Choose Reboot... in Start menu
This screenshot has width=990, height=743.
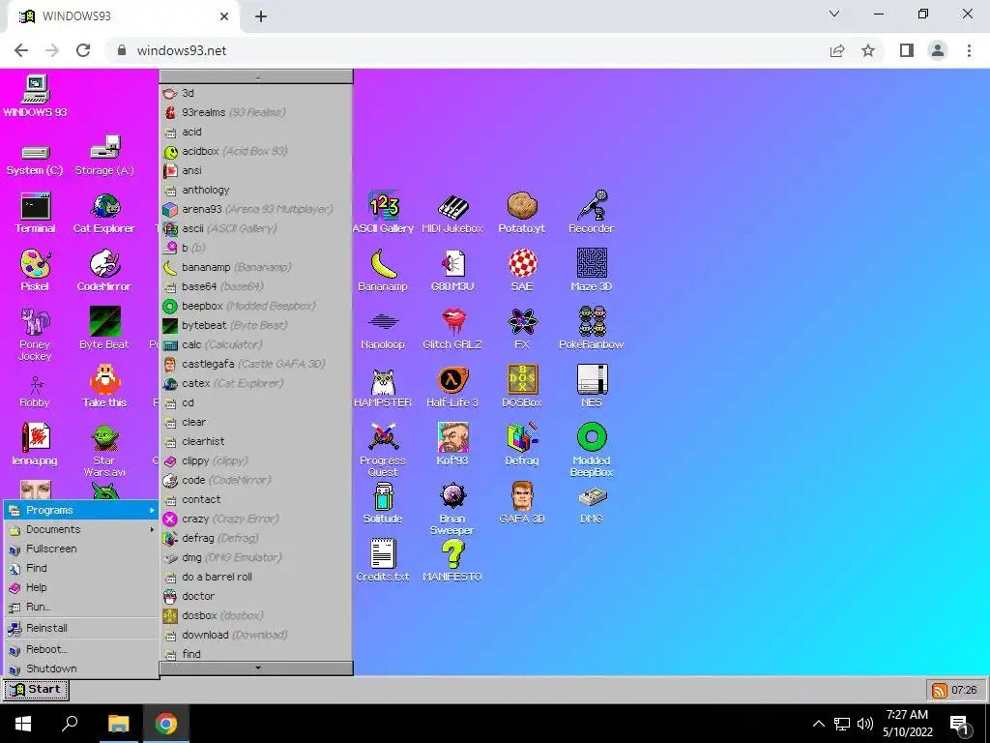[x=81, y=649]
